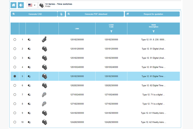193x129 pixels.
Task: Generate PDF datasheet
Action: pyautogui.click(x=95, y=14)
